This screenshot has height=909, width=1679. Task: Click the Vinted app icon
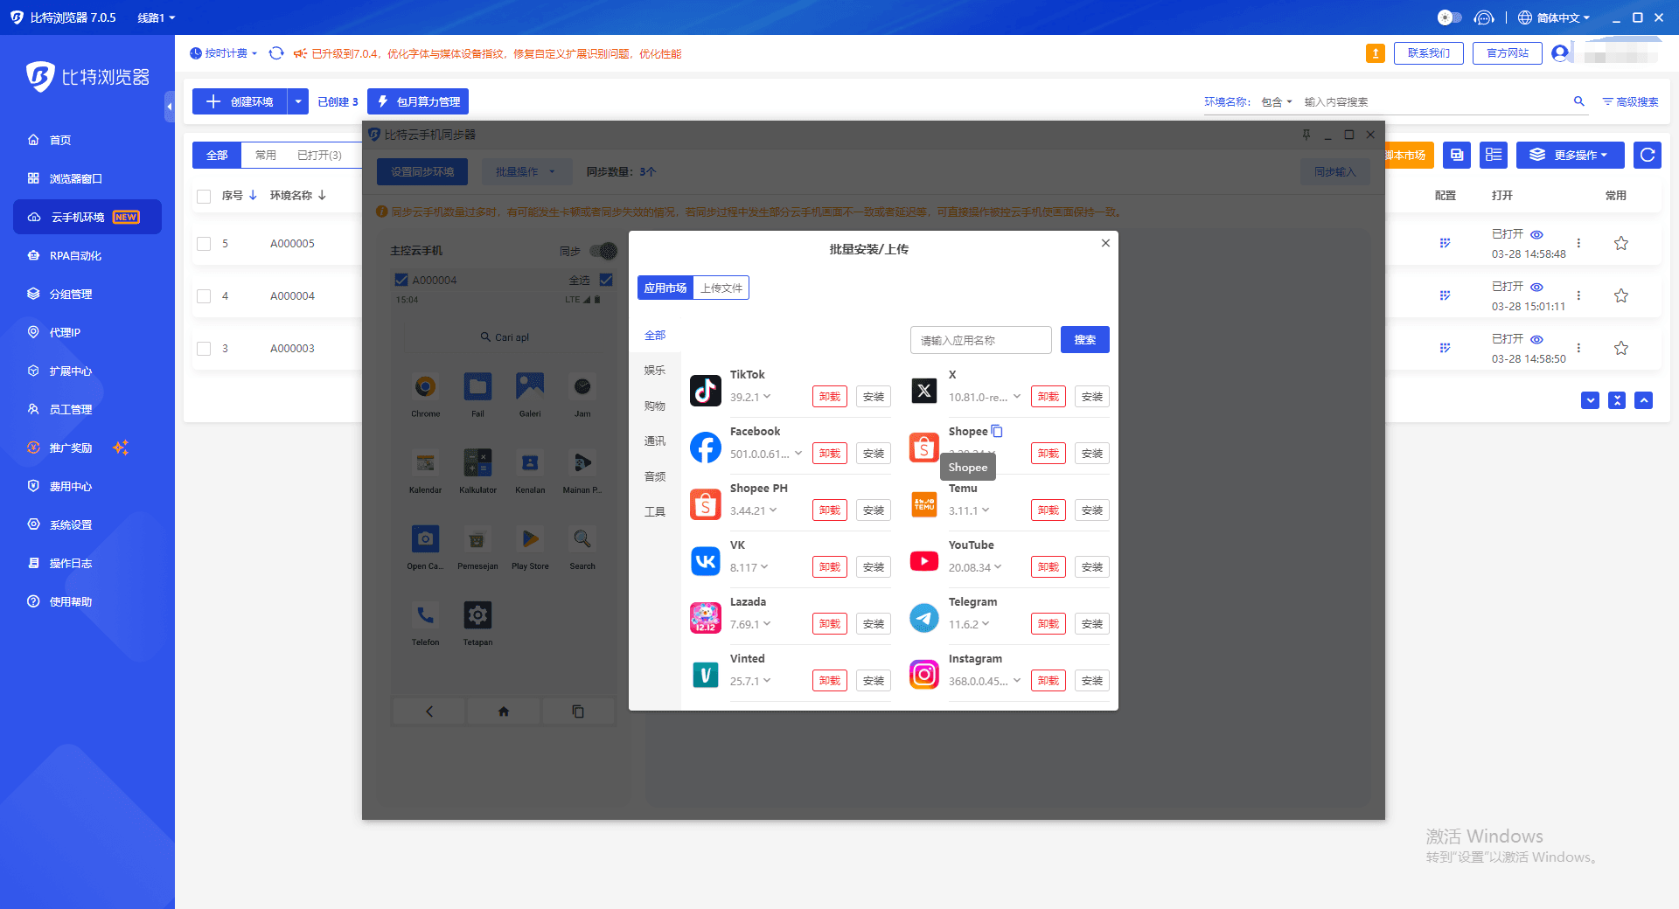pos(706,675)
